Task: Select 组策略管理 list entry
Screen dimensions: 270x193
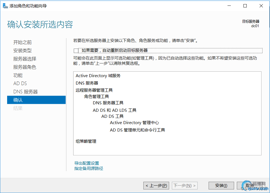Action: tap(86, 141)
